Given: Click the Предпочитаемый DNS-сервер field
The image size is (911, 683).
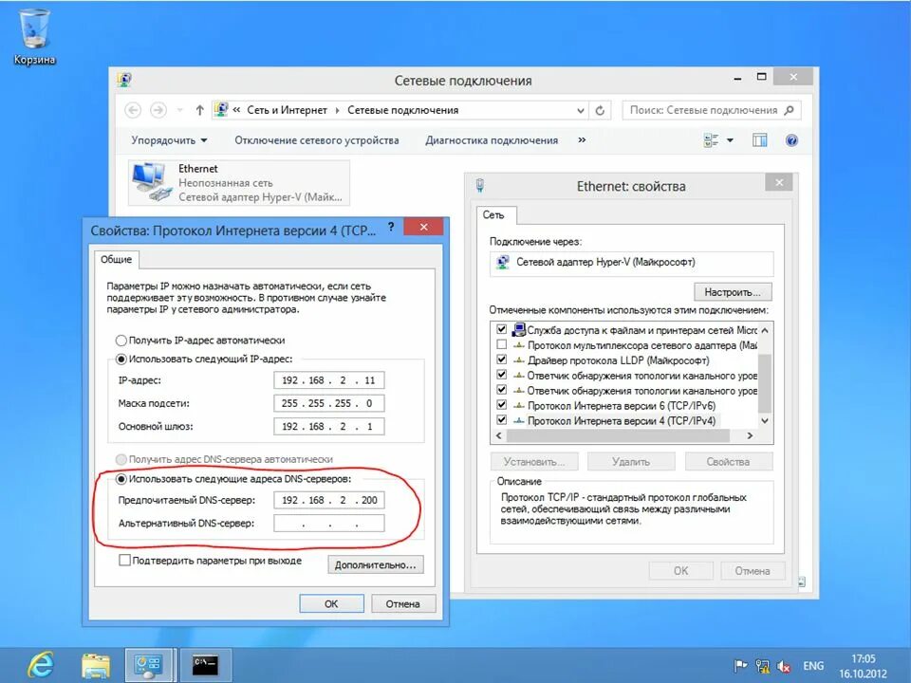Looking at the screenshot, I should point(329,500).
